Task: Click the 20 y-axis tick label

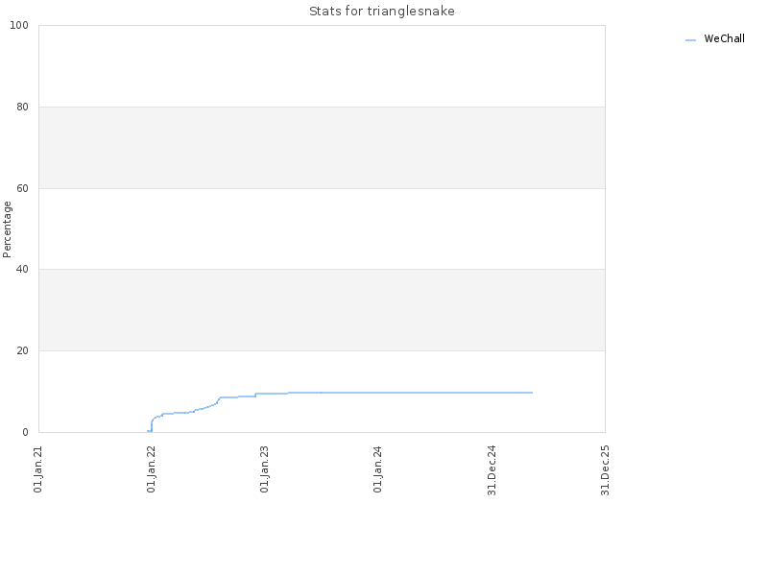Action: point(22,350)
